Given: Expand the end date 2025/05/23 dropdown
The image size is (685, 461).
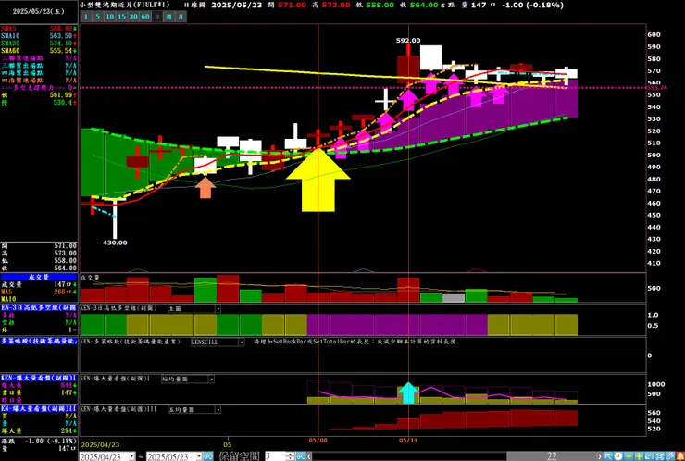Looking at the screenshot, I should pyautogui.click(x=199, y=456).
